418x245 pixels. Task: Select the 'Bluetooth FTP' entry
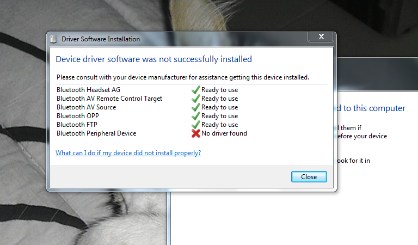click(x=77, y=125)
